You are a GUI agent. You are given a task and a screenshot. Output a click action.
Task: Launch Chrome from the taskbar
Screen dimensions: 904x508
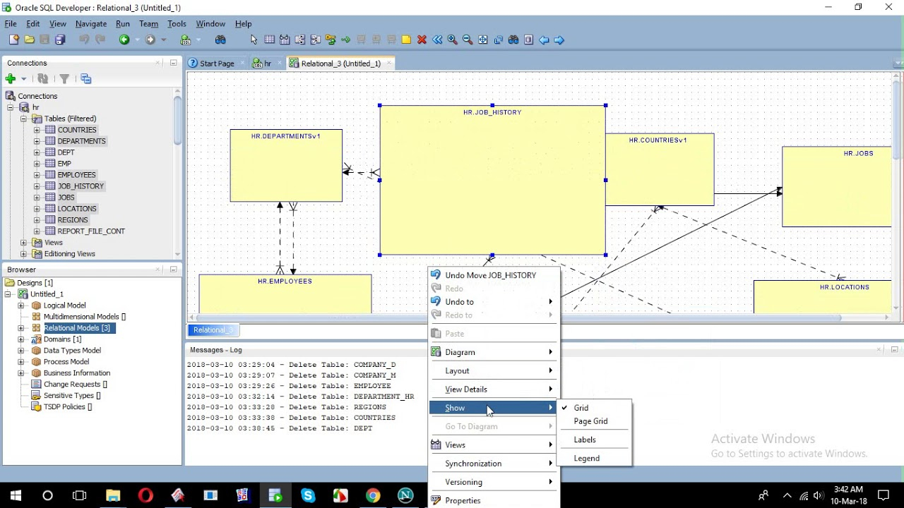[373, 496]
